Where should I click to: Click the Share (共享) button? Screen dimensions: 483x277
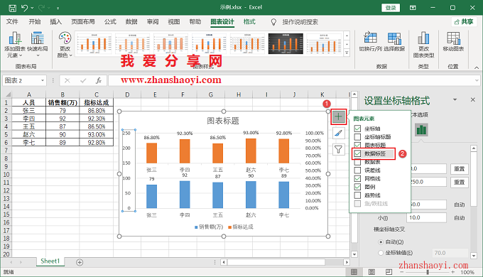464,21
